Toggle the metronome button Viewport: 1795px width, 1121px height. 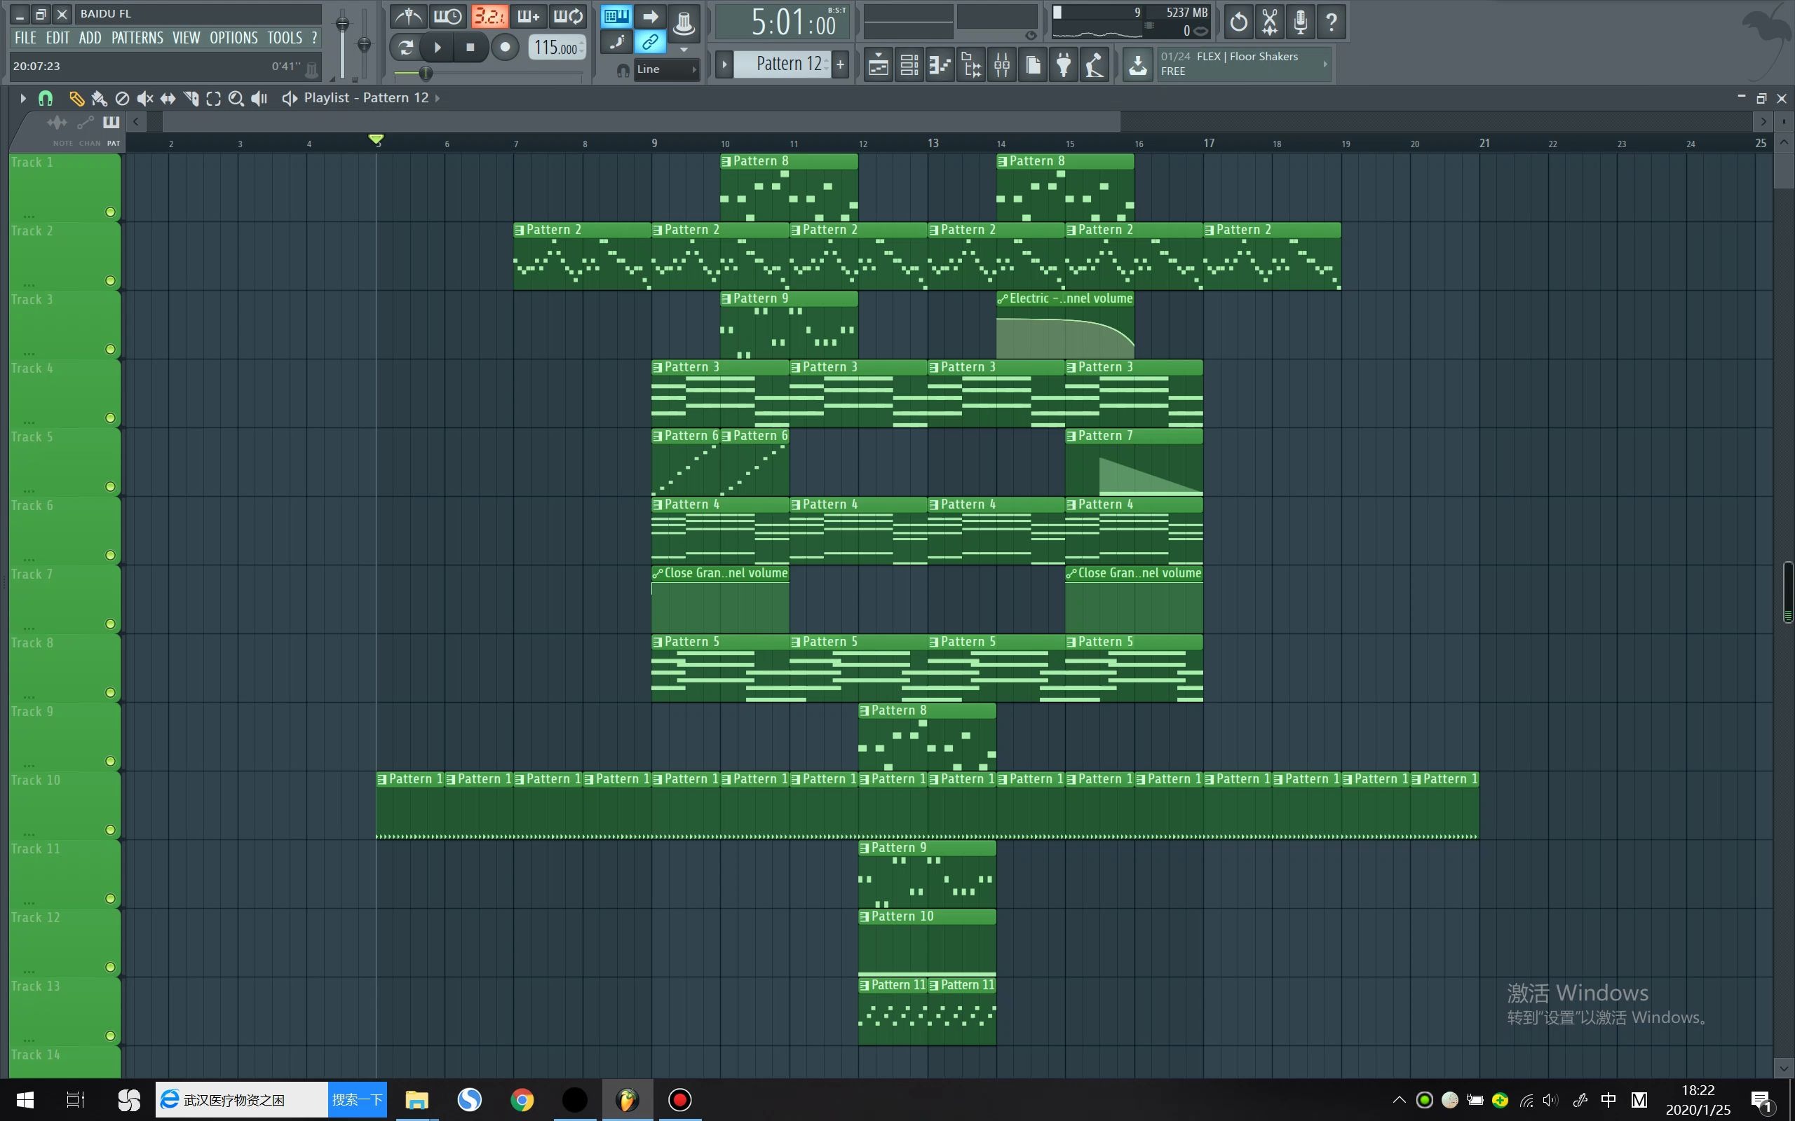coord(409,16)
